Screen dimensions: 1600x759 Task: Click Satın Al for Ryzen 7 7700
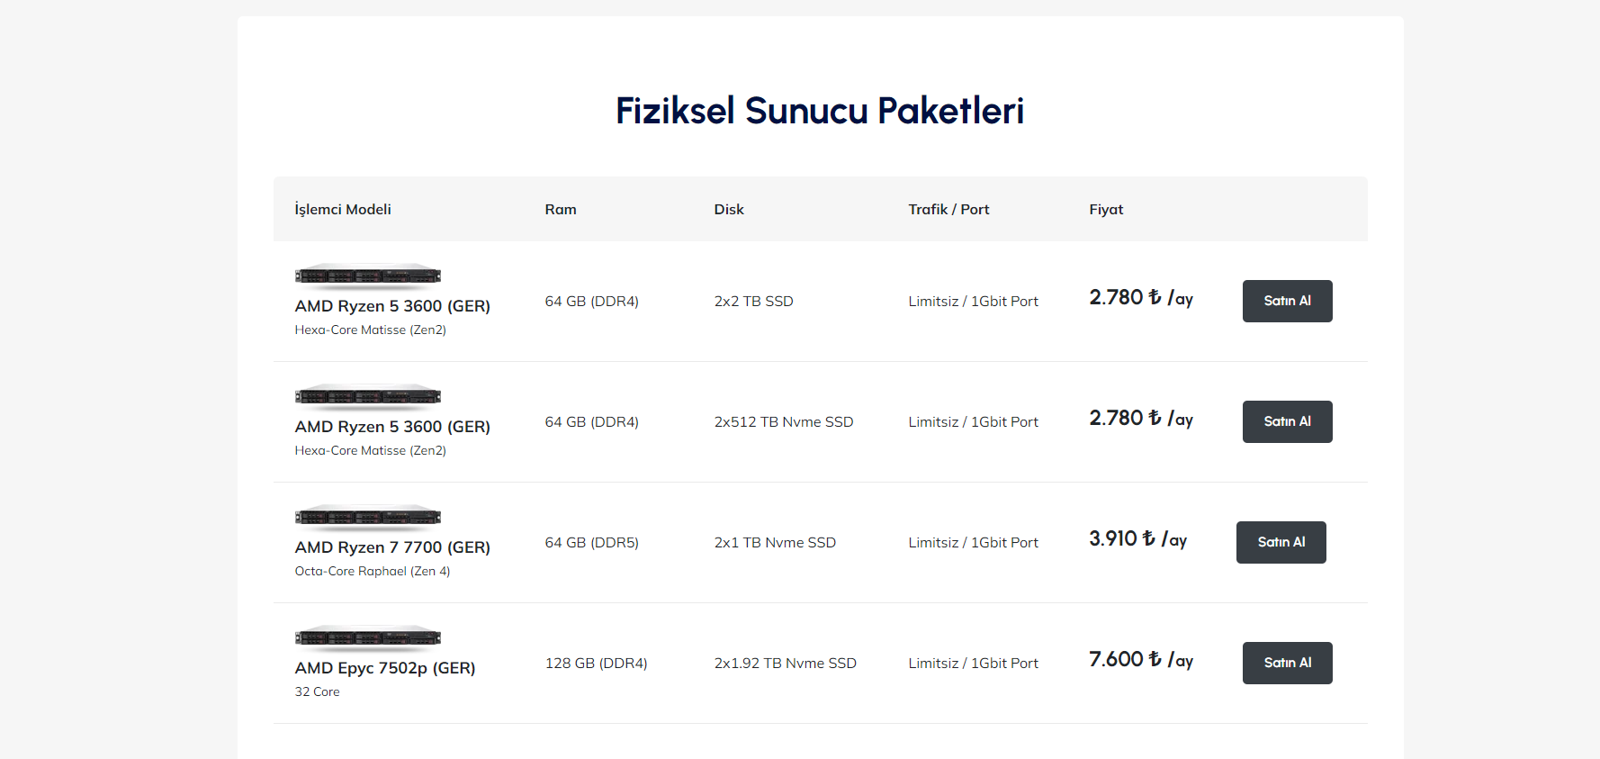click(1281, 542)
